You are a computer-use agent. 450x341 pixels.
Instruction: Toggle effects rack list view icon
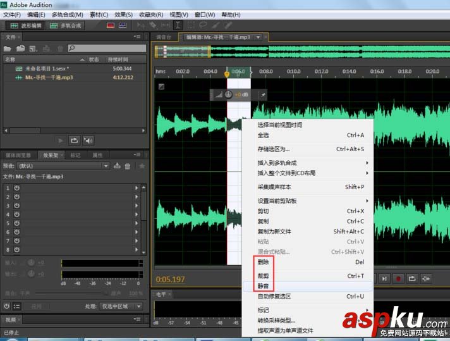[17, 307]
